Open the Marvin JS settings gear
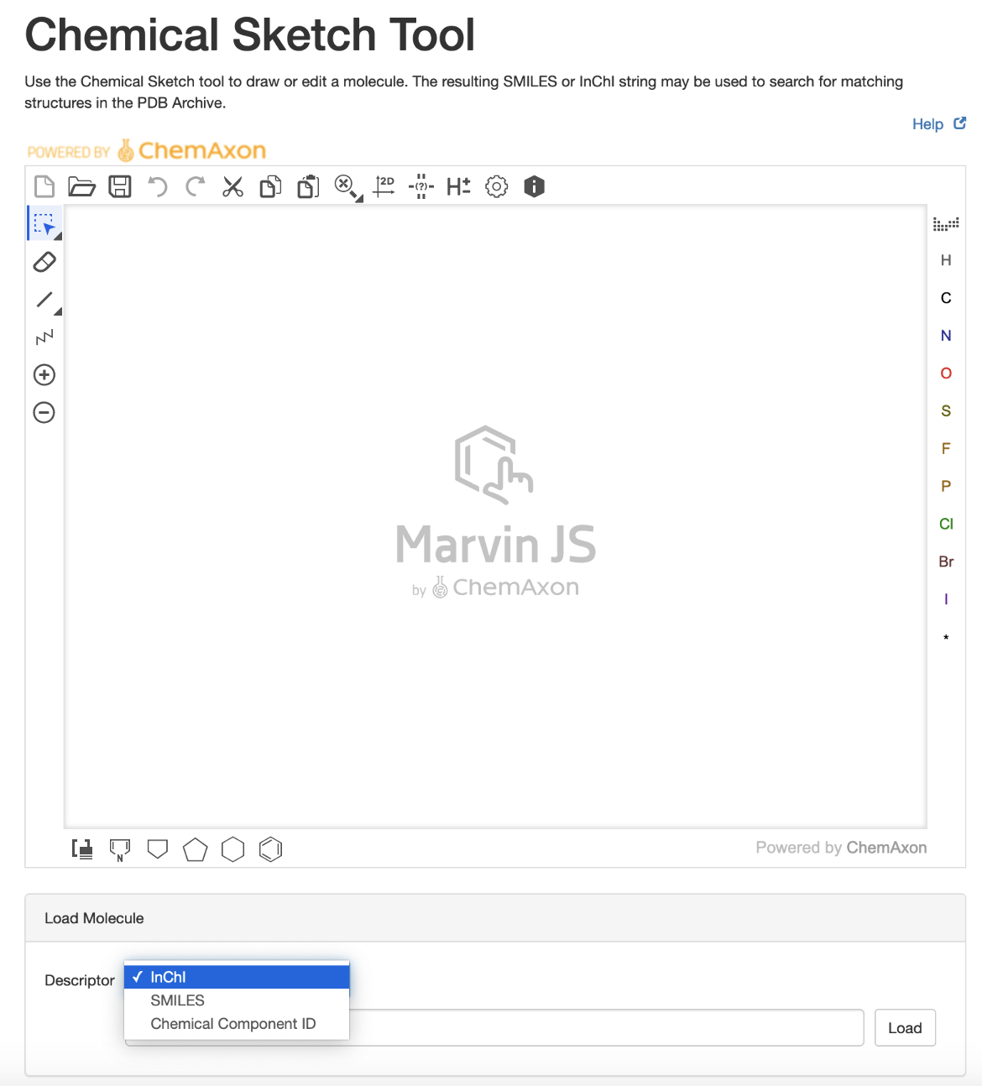This screenshot has width=982, height=1086. coord(497,186)
